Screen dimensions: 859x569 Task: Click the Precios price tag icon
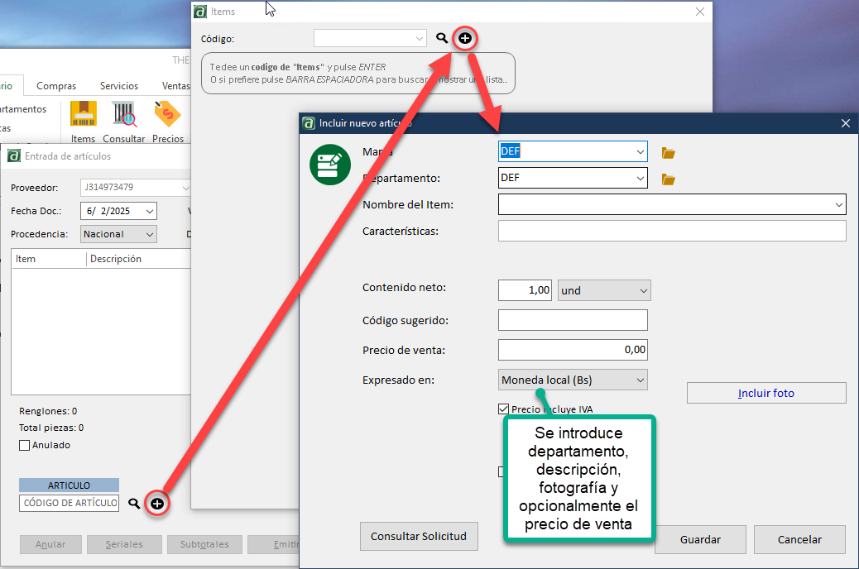click(x=168, y=114)
